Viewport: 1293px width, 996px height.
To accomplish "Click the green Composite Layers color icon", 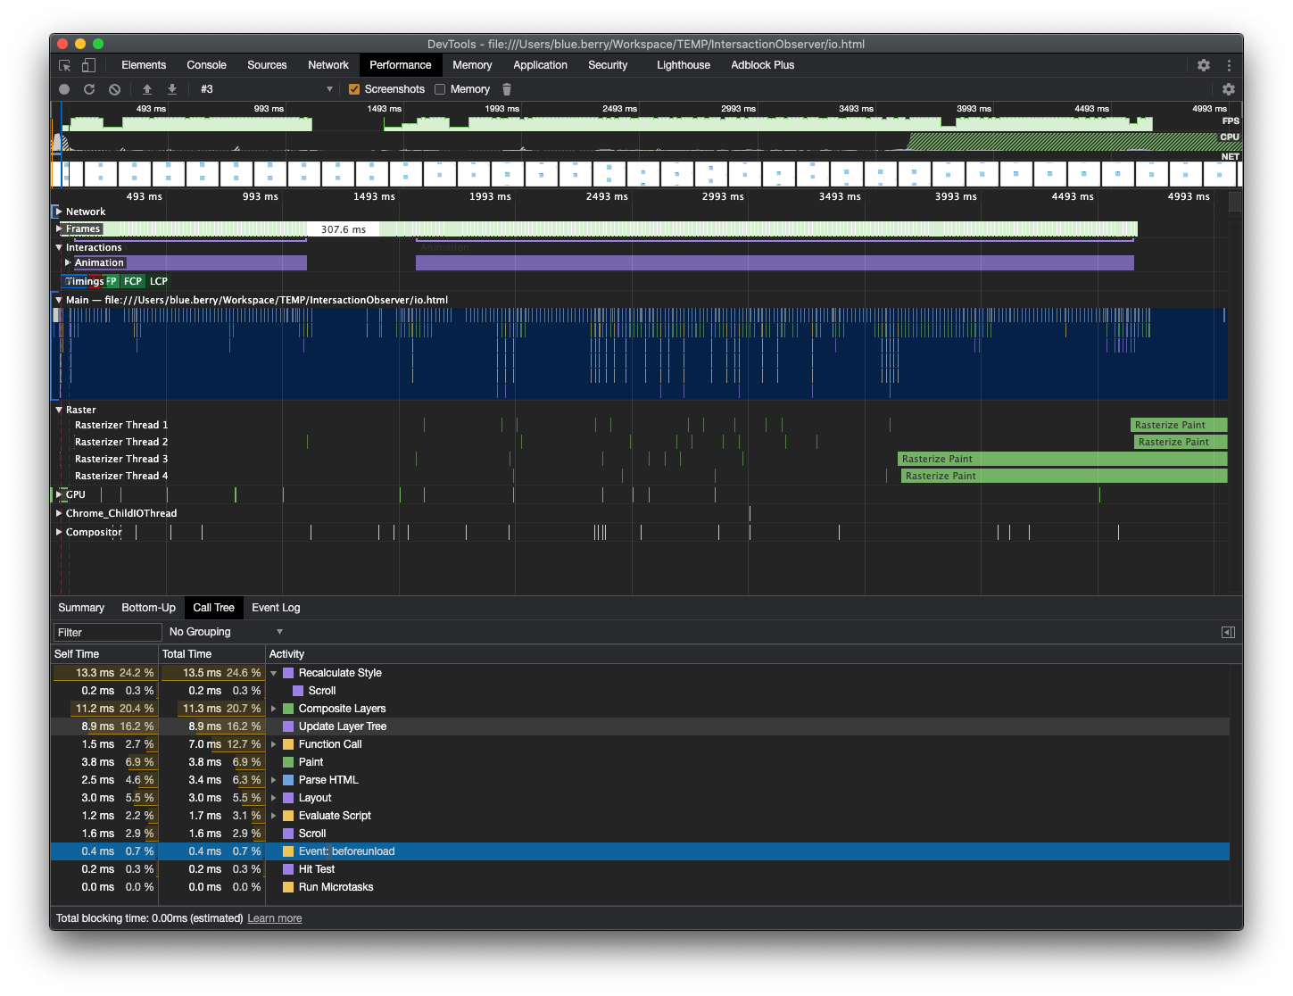I will click(x=288, y=709).
